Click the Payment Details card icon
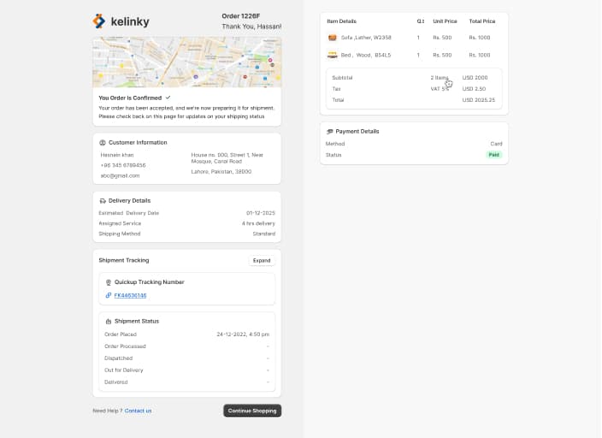Image resolution: width=602 pixels, height=438 pixels. tap(329, 132)
